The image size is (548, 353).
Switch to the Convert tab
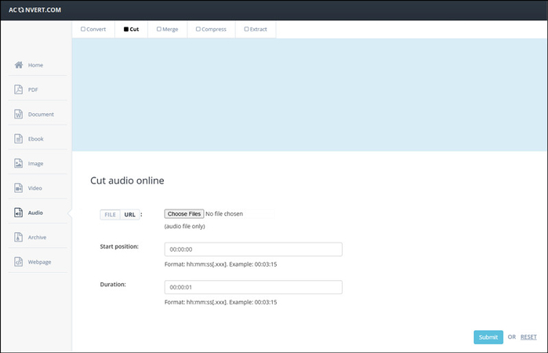(93, 29)
